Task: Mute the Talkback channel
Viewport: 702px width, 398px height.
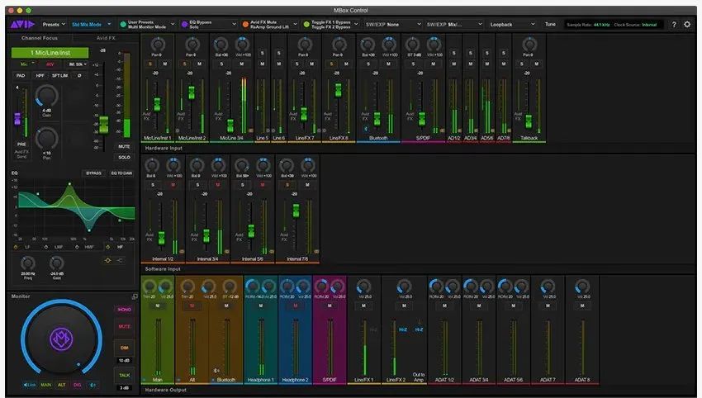Action: tap(536, 64)
